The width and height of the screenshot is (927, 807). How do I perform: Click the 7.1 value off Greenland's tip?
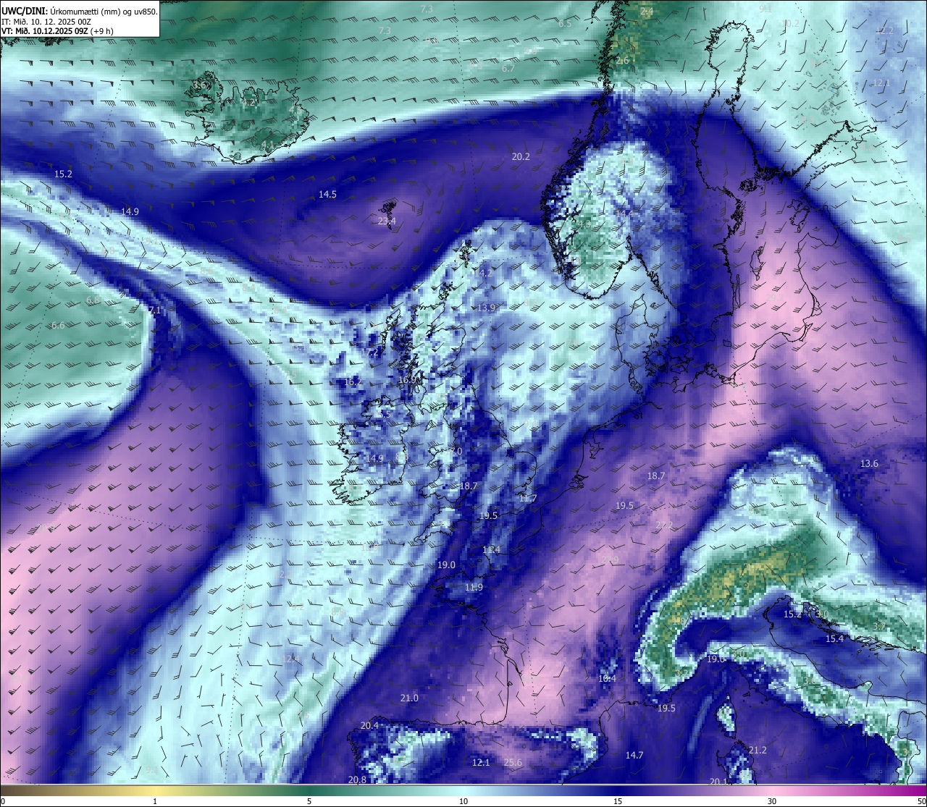(154, 310)
